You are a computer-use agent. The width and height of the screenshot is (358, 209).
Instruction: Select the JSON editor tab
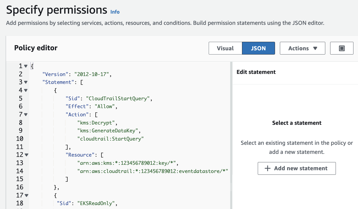click(258, 48)
